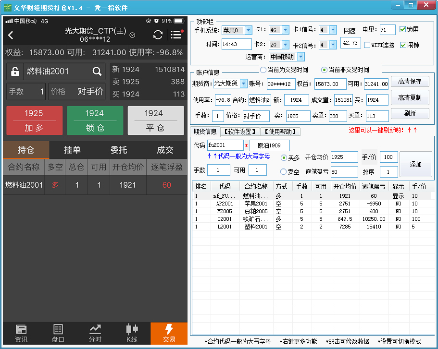The image size is (438, 349).
Task: Toggle the WIFI连接 checkbox
Action: point(367,45)
